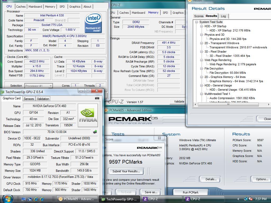Open the Scores tab in Result Details
The height and width of the screenshot is (203, 271).
199,16
